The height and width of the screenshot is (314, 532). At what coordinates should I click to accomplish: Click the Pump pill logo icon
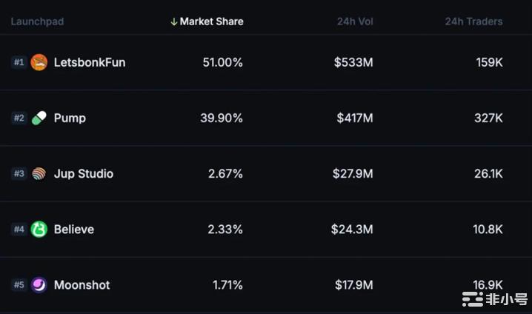point(39,118)
